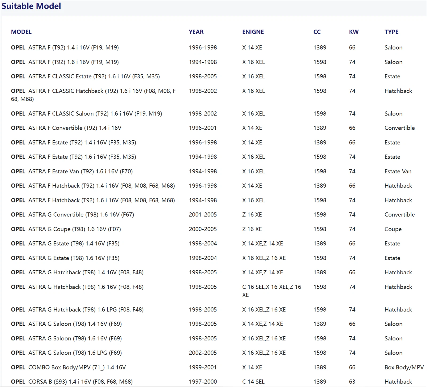427x387 pixels.
Task: Click CC '1598' in Estate Van row
Action: click(320, 171)
